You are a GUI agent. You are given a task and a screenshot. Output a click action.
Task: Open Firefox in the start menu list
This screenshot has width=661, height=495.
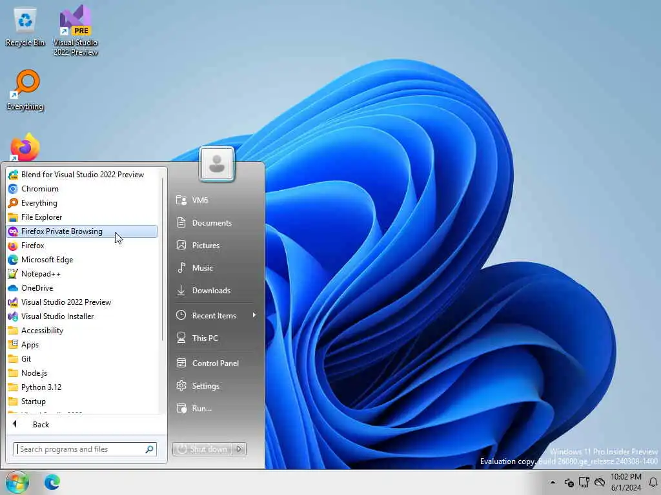coord(82,246)
